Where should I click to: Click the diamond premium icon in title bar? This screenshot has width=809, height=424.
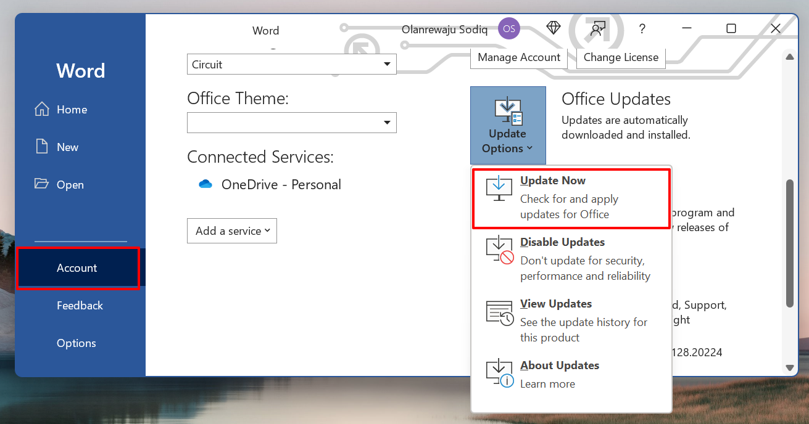[x=553, y=28]
